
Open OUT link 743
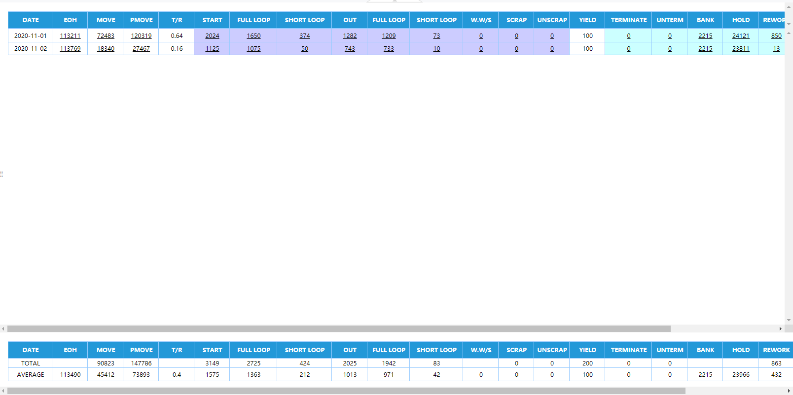click(x=350, y=49)
